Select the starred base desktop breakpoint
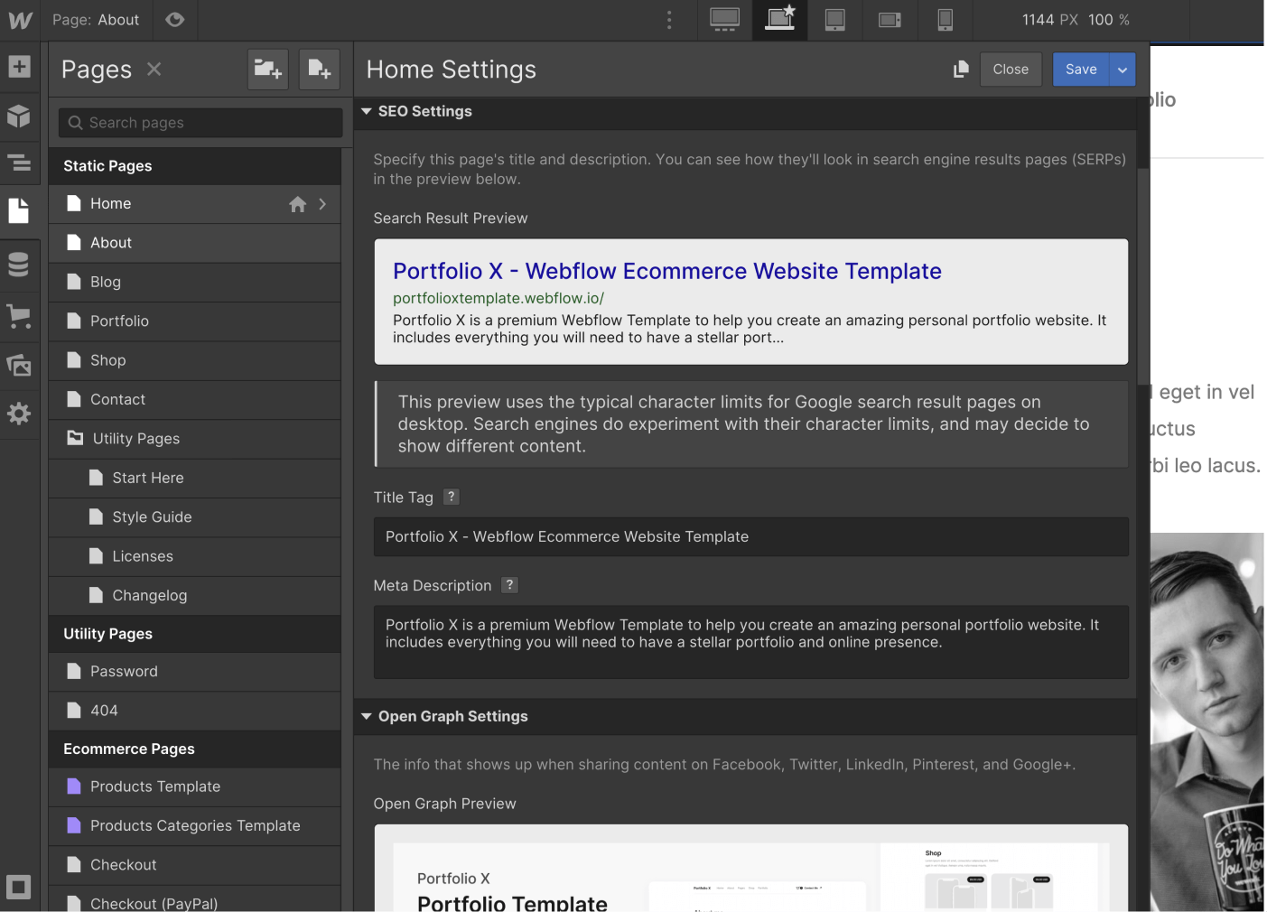The width and height of the screenshot is (1267, 912). 779,20
